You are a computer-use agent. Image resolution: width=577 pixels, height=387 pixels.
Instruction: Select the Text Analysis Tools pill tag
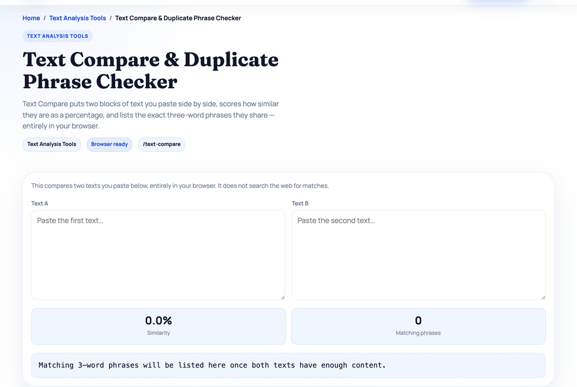click(x=51, y=144)
